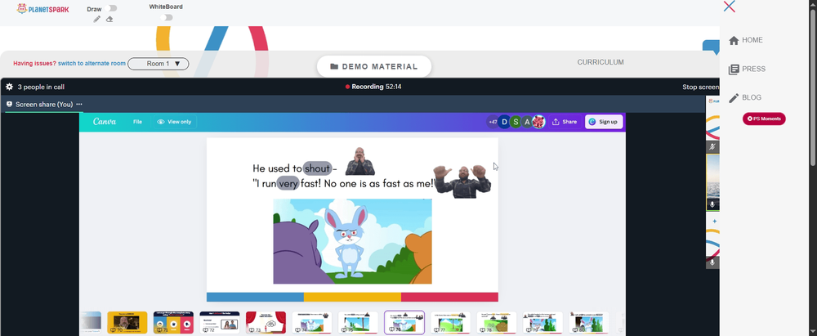This screenshot has height=336, width=817.
Task: Open slide 78 thumbnail
Action: click(497, 322)
